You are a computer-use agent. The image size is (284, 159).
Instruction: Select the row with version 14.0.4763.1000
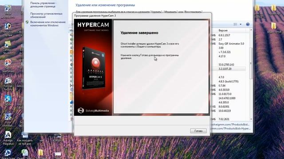point(227,98)
